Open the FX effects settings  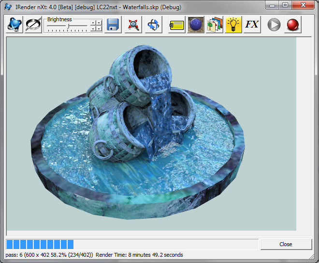coord(252,25)
